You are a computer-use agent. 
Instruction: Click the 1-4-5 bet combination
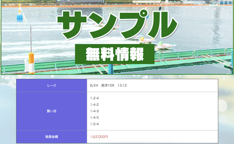pyautogui.click(x=94, y=118)
